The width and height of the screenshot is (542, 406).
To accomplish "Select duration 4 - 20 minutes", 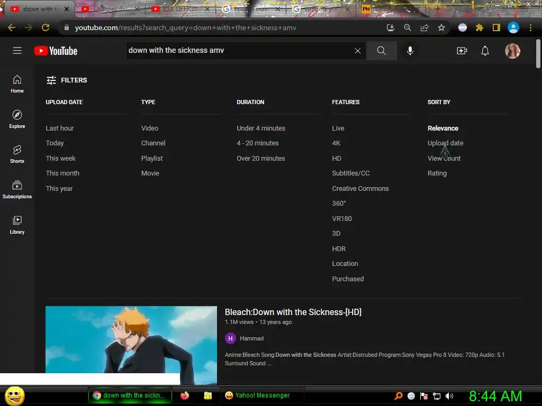I will click(258, 143).
